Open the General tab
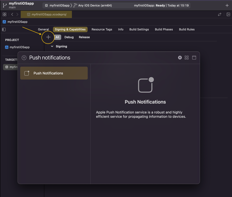The width and height of the screenshot is (232, 197). 43,30
